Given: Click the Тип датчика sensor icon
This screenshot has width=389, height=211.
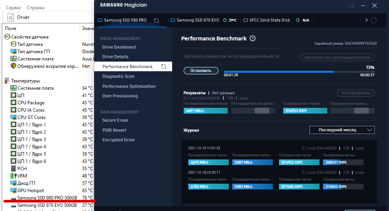Looking at the screenshot, I should tap(14, 44).
